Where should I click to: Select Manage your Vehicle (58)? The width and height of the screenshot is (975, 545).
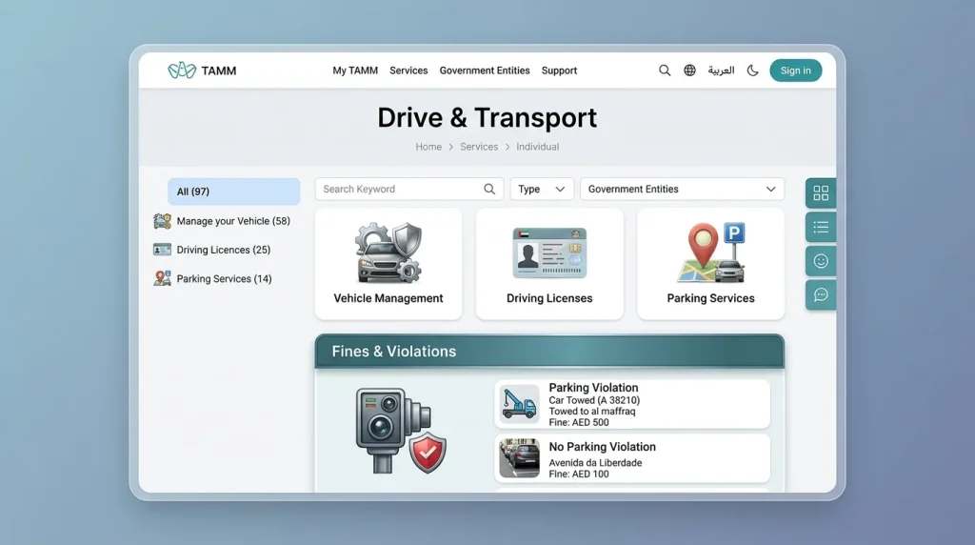233,221
